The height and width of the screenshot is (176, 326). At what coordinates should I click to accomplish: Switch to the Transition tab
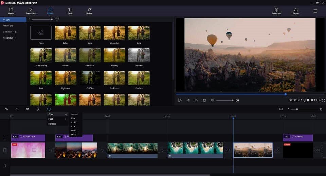(31, 11)
